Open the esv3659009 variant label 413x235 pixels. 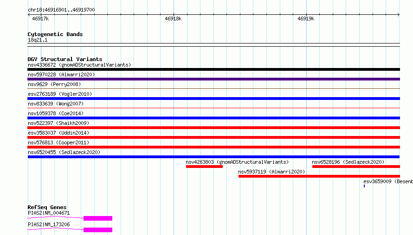(x=388, y=181)
